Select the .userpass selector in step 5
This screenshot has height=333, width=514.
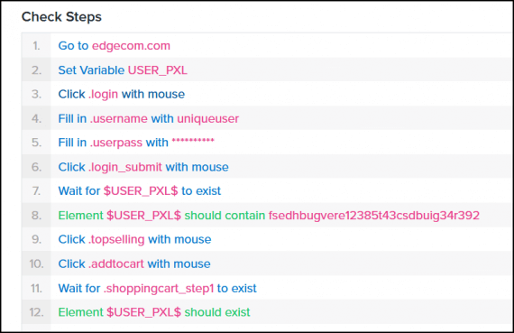[x=116, y=143]
